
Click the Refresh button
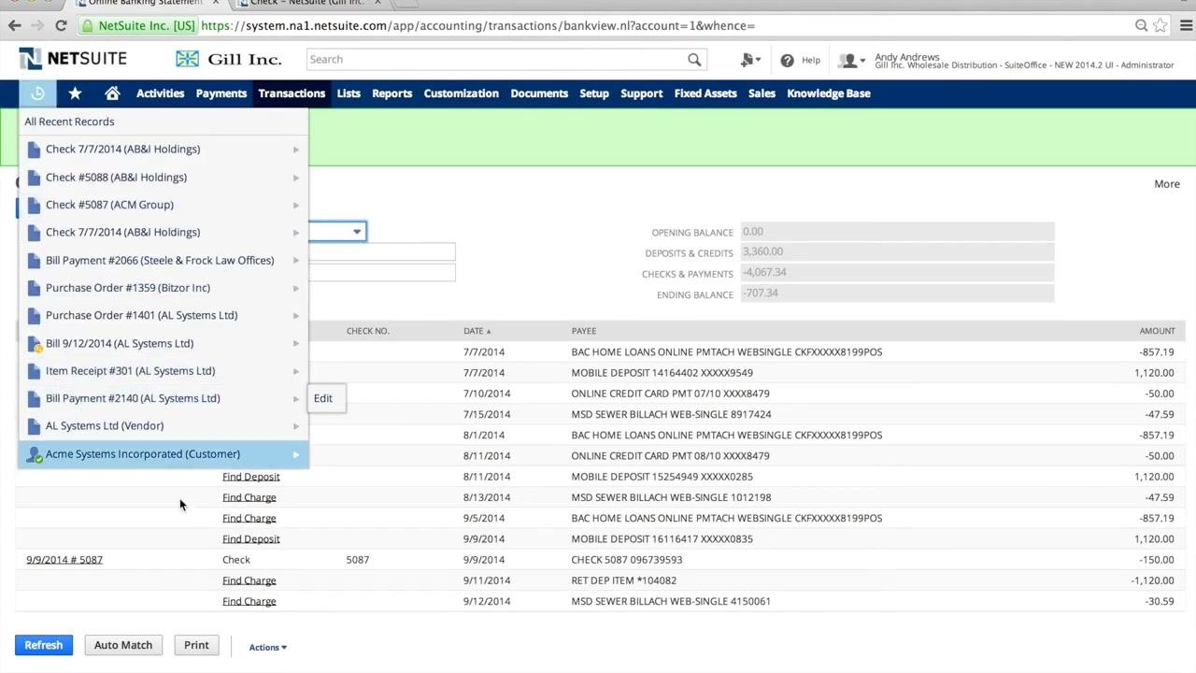(x=44, y=645)
